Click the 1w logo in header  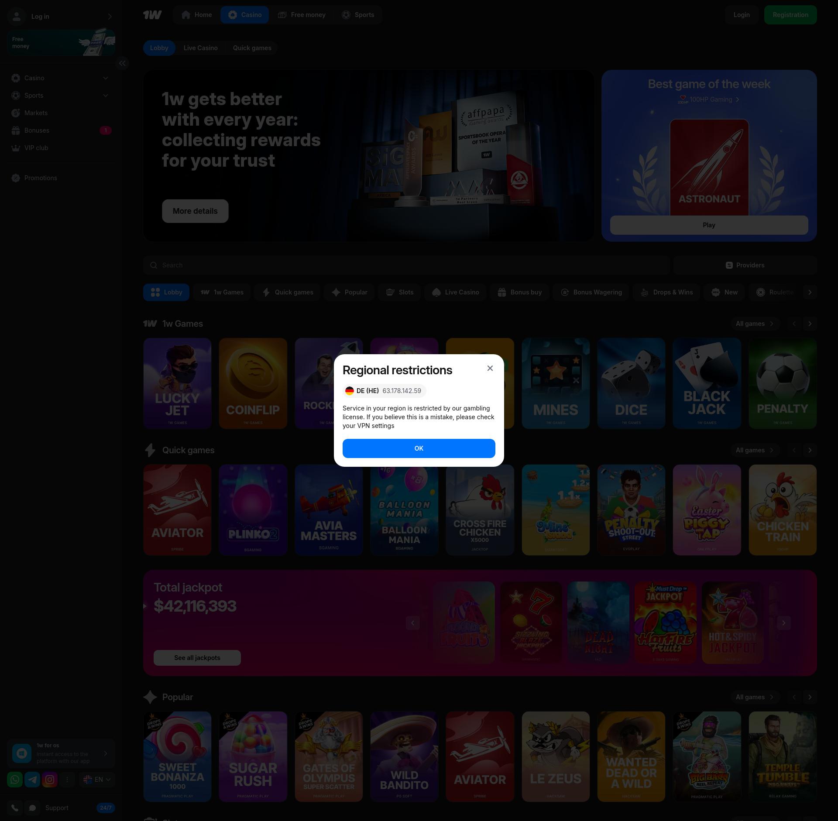(152, 15)
